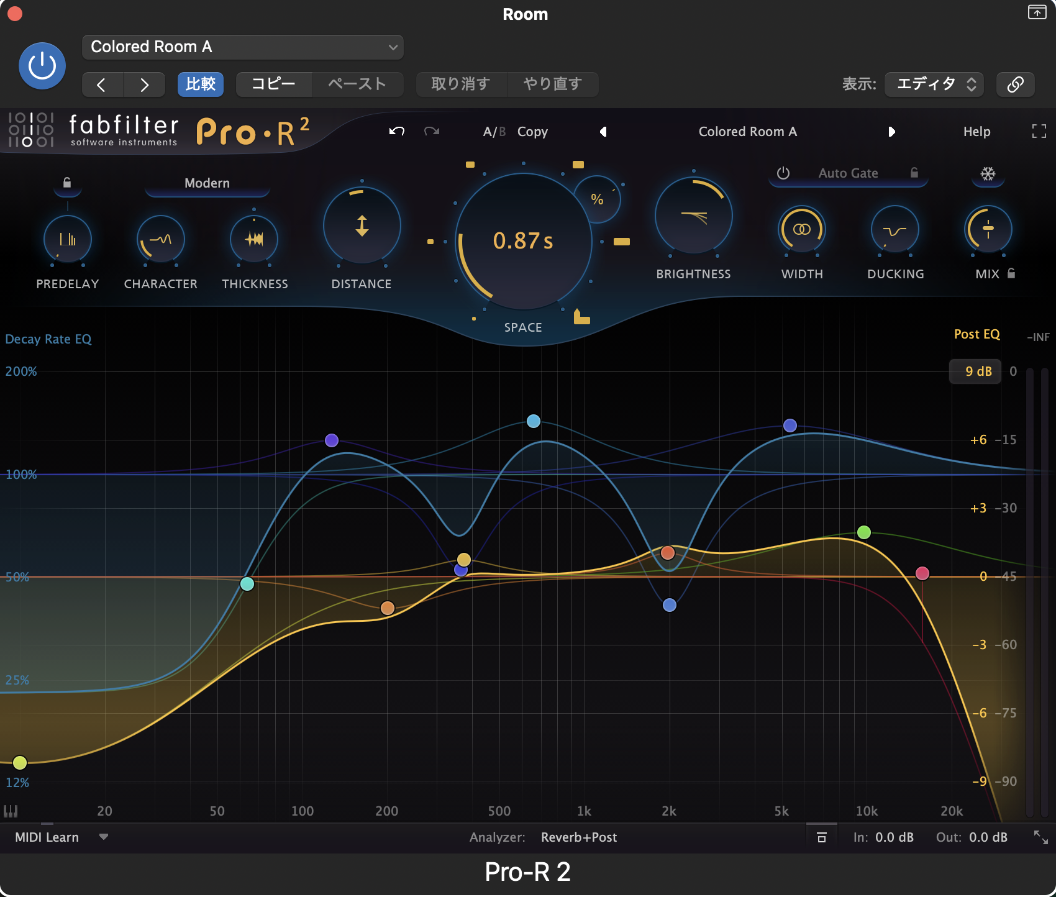Toggle the Auto Gate power button
This screenshot has width=1056, height=897.
point(783,173)
